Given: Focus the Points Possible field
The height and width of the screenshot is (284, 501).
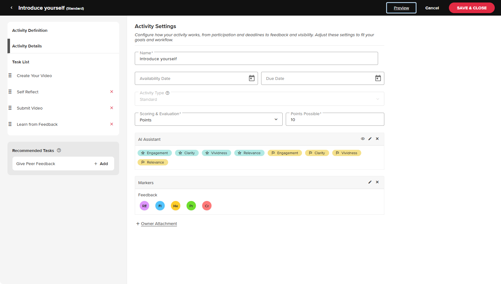Looking at the screenshot, I should pos(335,119).
